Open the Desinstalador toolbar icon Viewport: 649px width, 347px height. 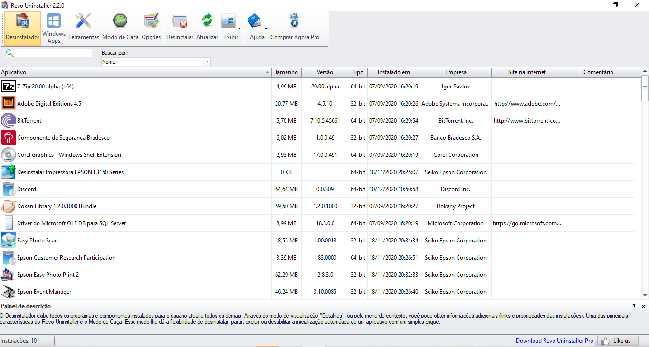[x=23, y=29]
